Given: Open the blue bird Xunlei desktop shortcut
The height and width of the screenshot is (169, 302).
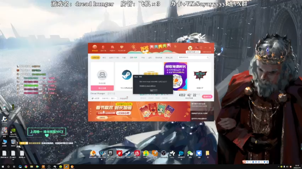Looking at the screenshot, I should (199, 154).
